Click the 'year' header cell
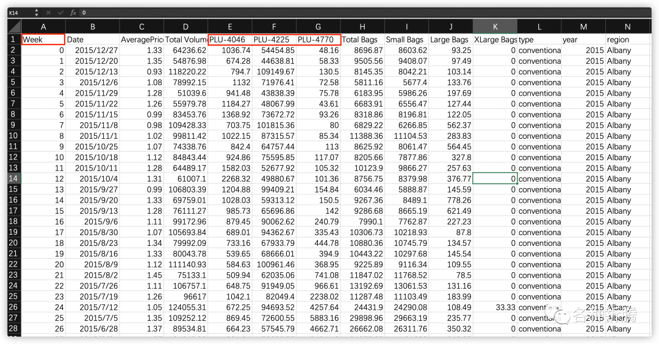Image resolution: width=659 pixels, height=344 pixels. pos(583,40)
